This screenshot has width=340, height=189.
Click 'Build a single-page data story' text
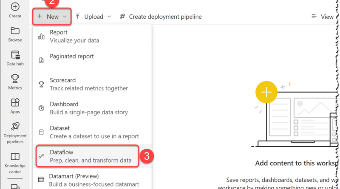point(89,112)
